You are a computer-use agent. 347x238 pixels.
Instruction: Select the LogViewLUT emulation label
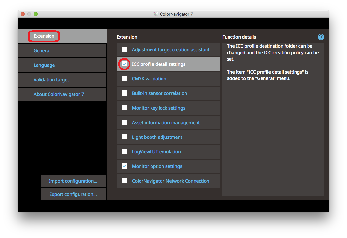pos(156,152)
